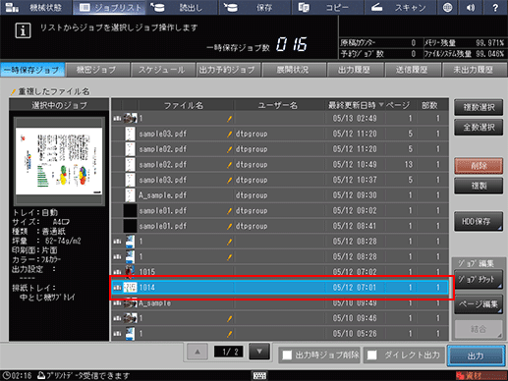Image resolution: width=508 pixels, height=381 pixels.
Task: Click the speaker volume icon
Action: click(471, 7)
